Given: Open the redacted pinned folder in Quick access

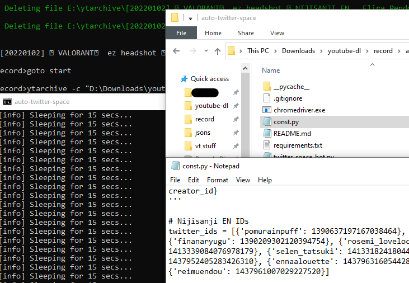Looking at the screenshot, I should 205,93.
